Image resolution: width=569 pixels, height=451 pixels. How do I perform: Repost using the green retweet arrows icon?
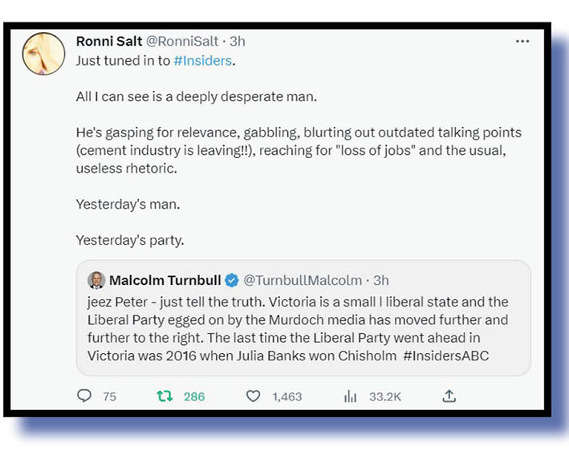click(x=164, y=396)
